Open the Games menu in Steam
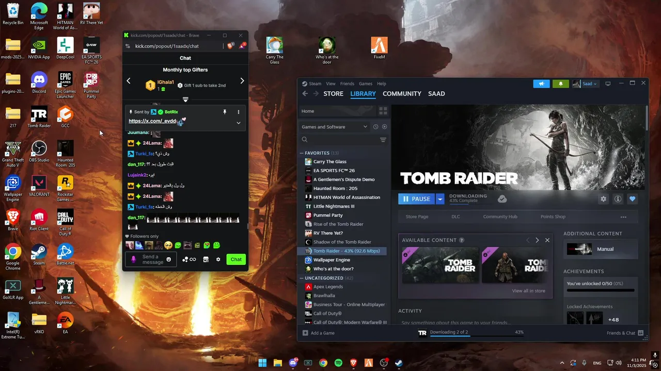 point(366,83)
